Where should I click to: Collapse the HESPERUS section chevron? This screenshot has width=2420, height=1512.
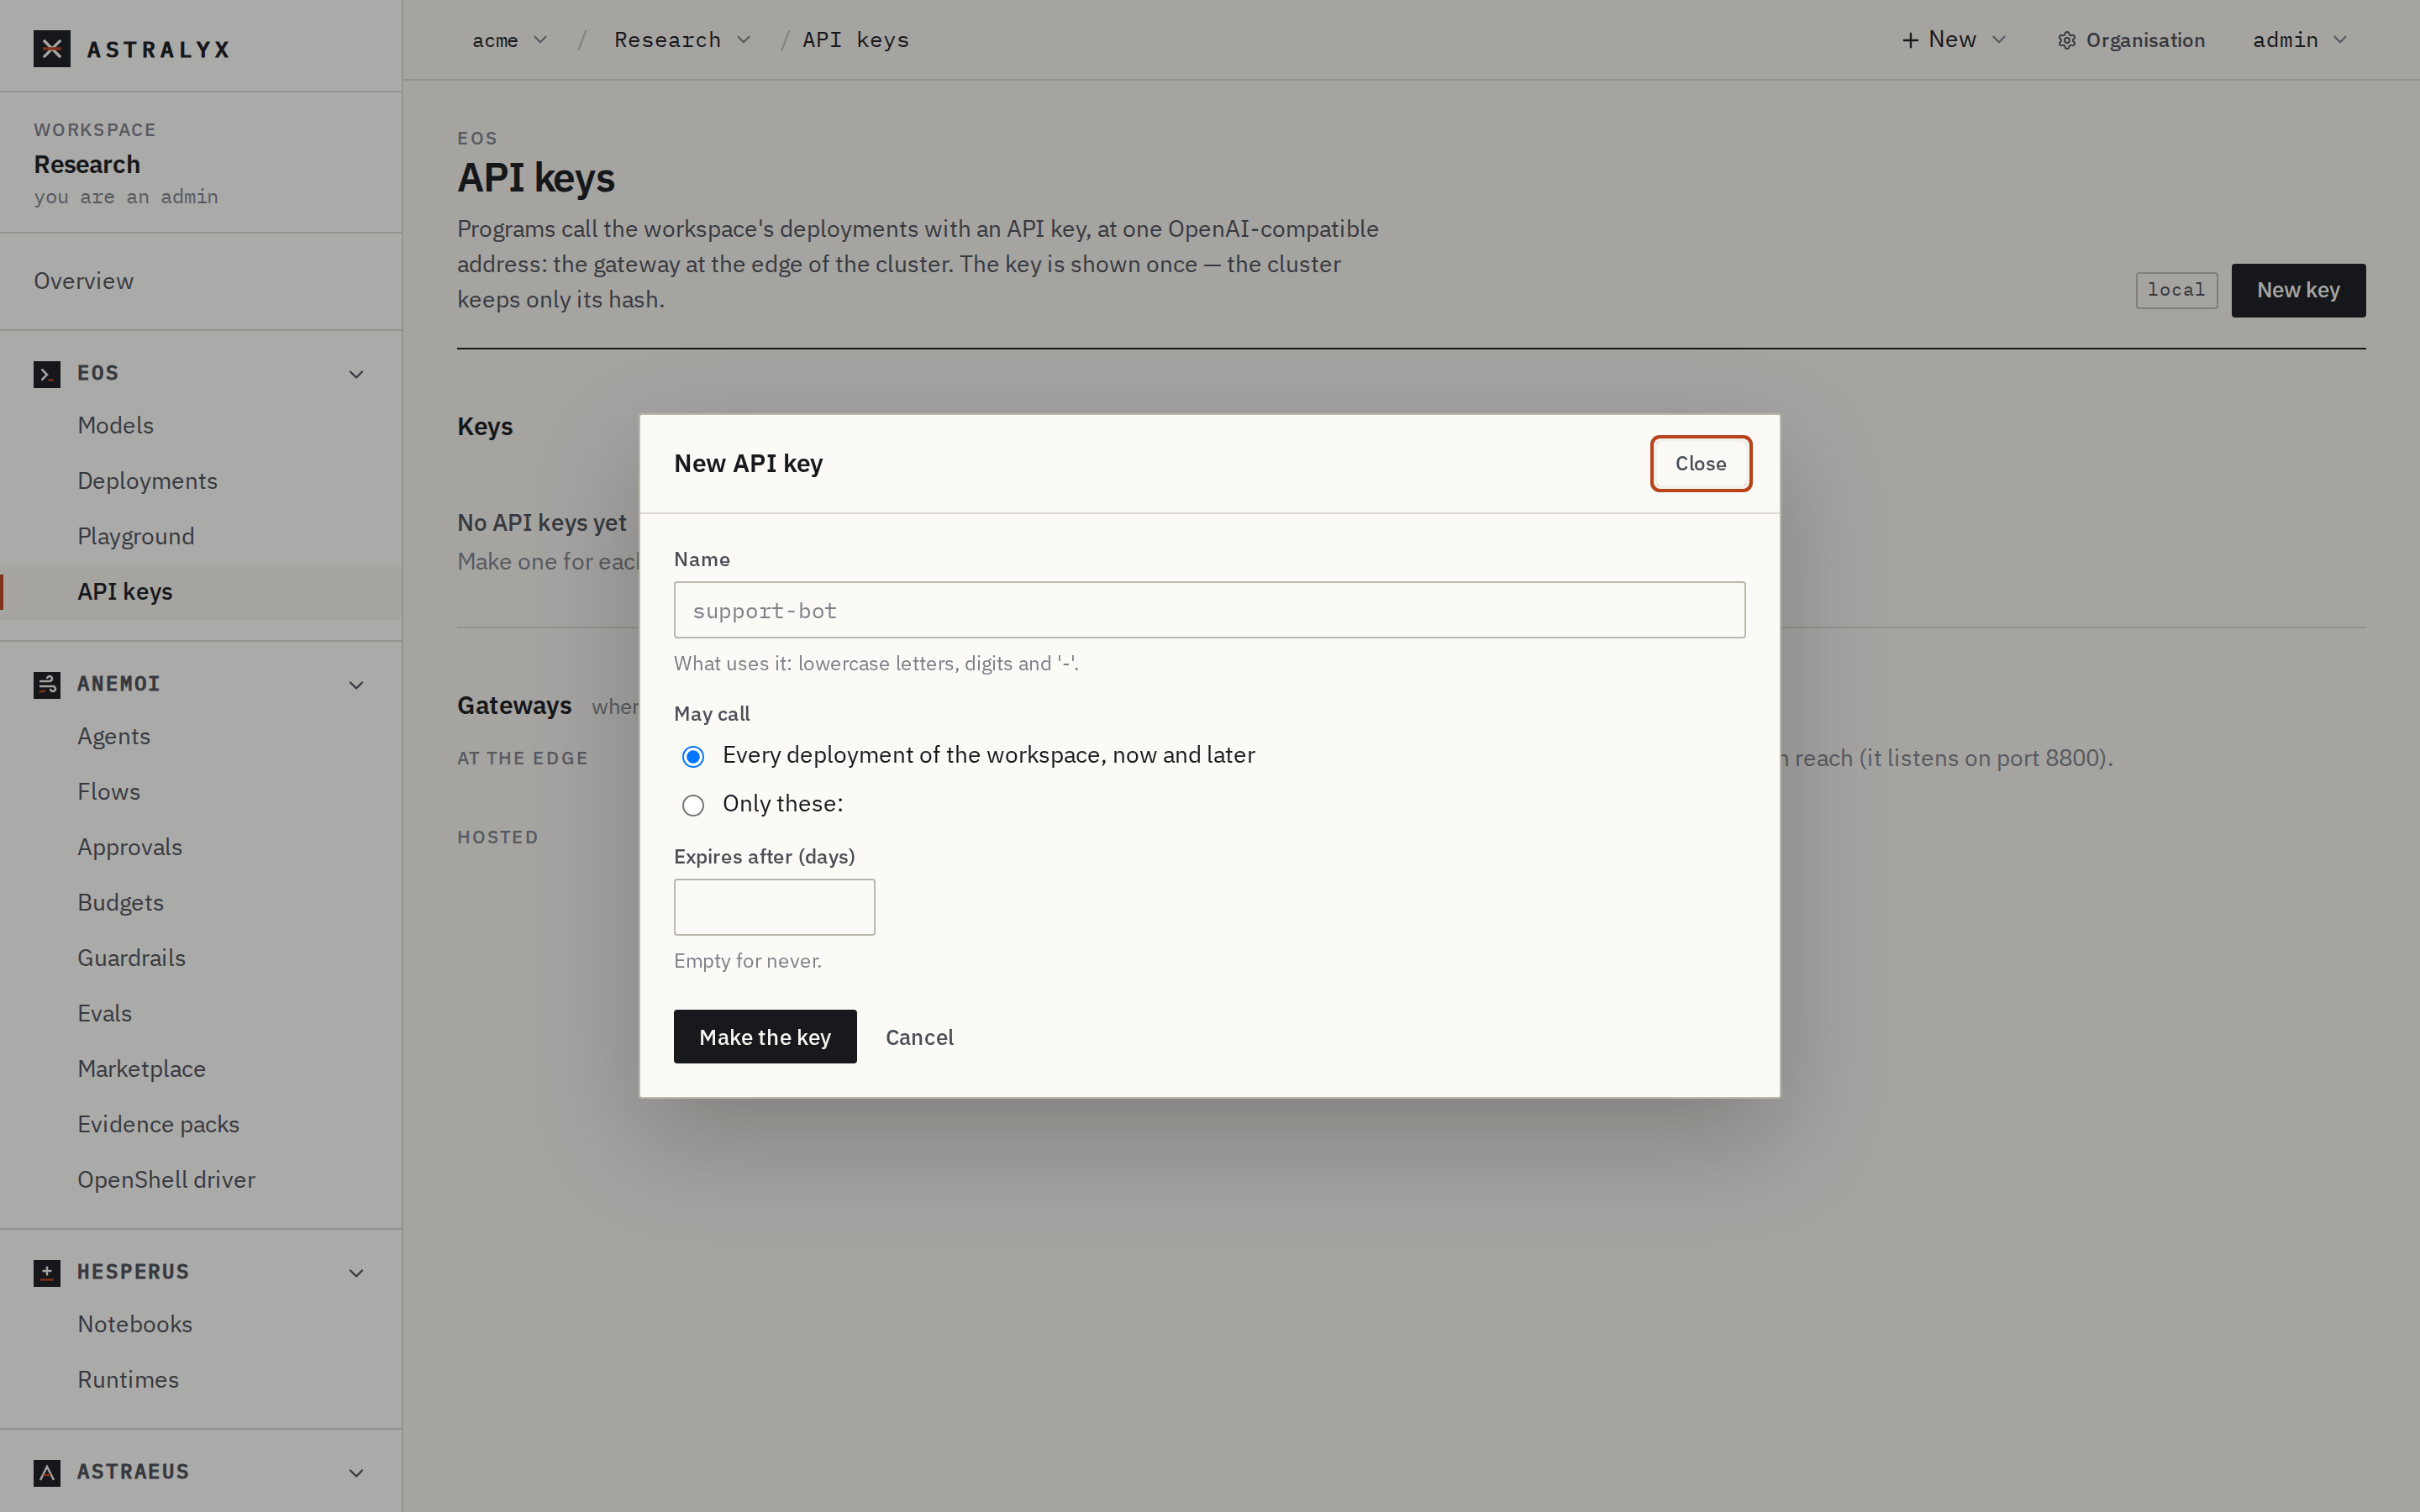[356, 1273]
